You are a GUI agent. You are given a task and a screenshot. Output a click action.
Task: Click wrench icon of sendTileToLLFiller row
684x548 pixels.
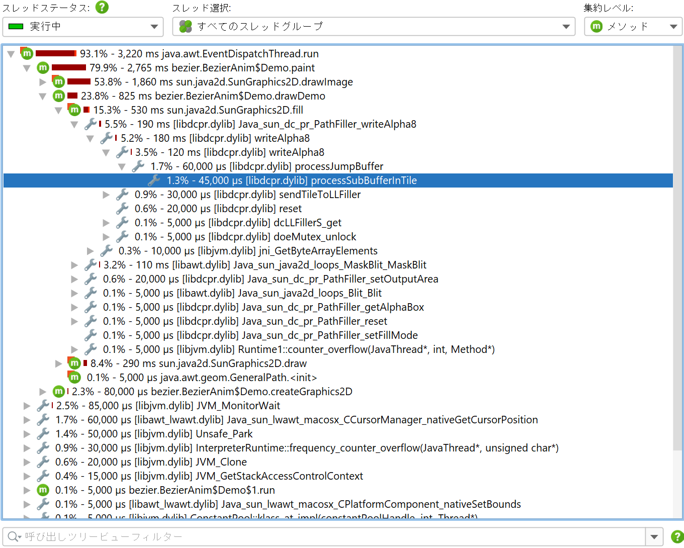pyautogui.click(x=122, y=194)
